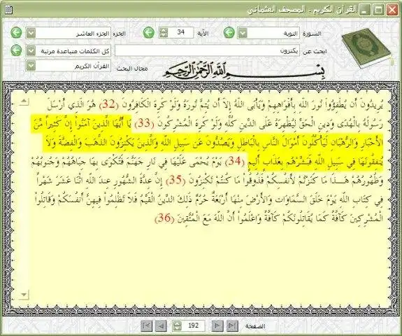Click the مجال البحث label
Screen dimensions: 402x336
point(132,69)
